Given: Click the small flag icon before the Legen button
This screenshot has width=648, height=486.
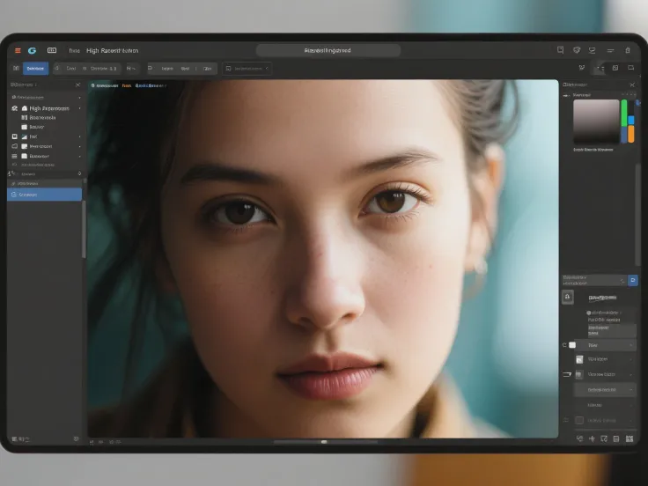Looking at the screenshot, I should point(150,68).
